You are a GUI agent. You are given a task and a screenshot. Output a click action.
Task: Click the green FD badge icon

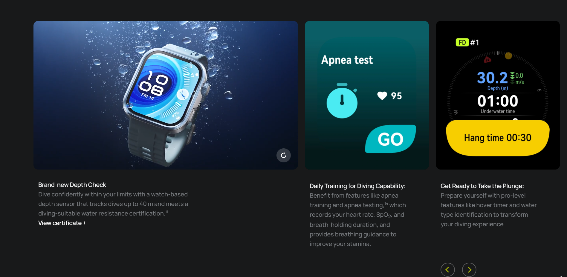[x=462, y=42]
